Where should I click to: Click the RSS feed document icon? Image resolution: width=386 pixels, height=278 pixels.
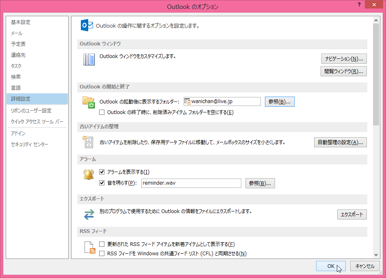(x=90, y=247)
